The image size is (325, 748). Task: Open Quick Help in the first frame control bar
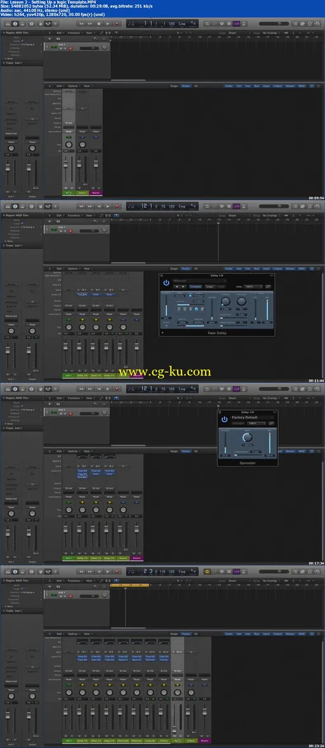click(x=32, y=23)
